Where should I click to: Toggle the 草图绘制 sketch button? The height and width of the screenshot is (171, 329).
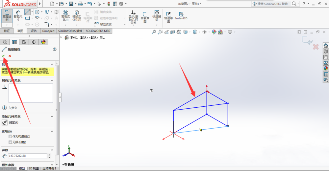pyautogui.click(x=7, y=16)
